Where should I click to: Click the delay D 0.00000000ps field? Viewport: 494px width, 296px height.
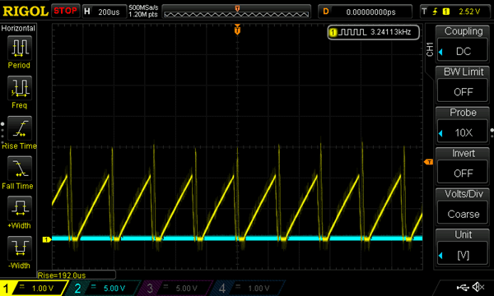coord(365,12)
